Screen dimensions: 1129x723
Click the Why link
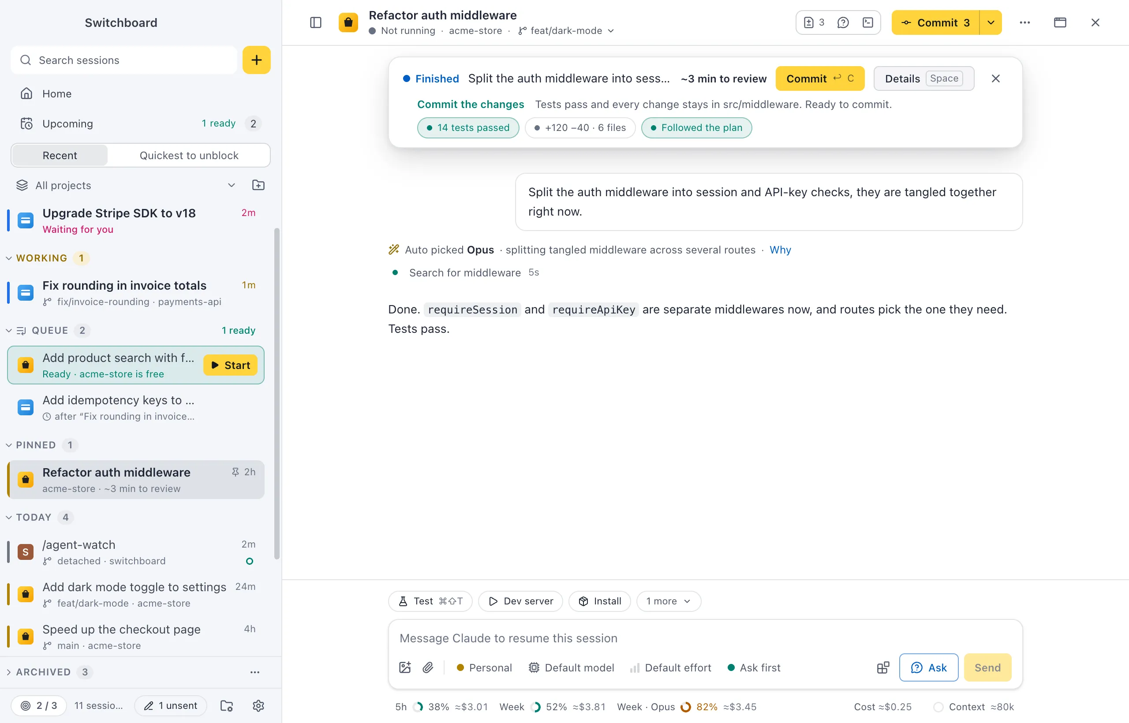(x=780, y=250)
